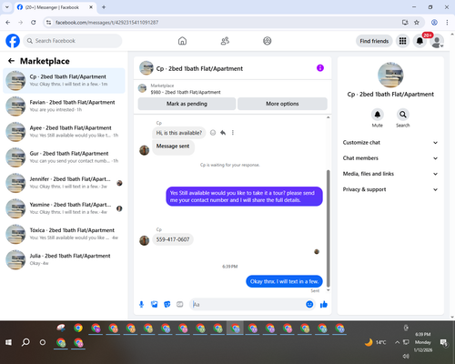This screenshot has height=364, width=455.
Task: Click the Mark as pending button
Action: 187,104
